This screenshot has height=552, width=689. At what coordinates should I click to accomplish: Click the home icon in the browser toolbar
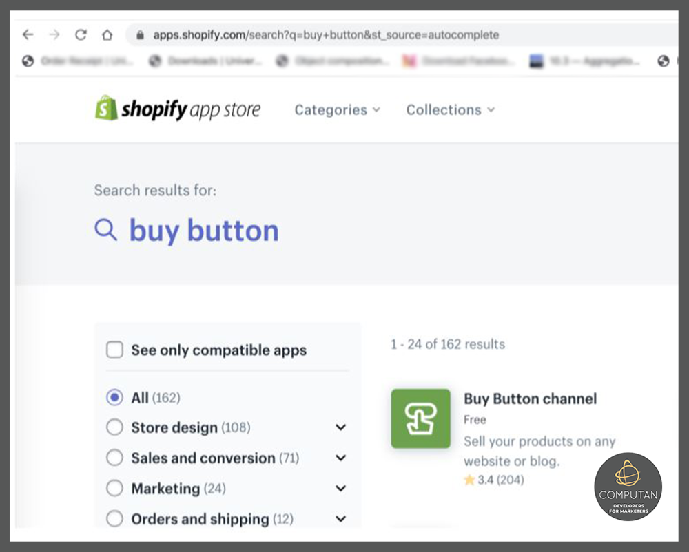[x=107, y=34]
